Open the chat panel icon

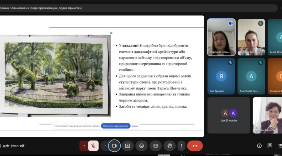point(270,146)
